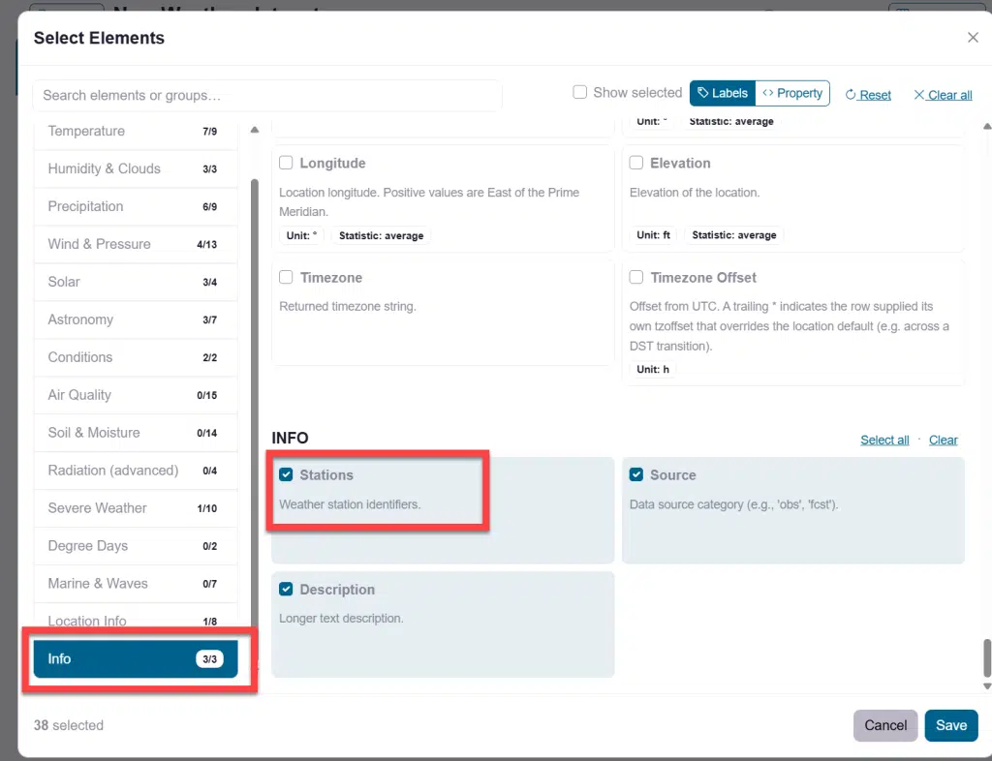Click the Info group's 3/3 badge
Screen dimensions: 992x761
tap(209, 658)
